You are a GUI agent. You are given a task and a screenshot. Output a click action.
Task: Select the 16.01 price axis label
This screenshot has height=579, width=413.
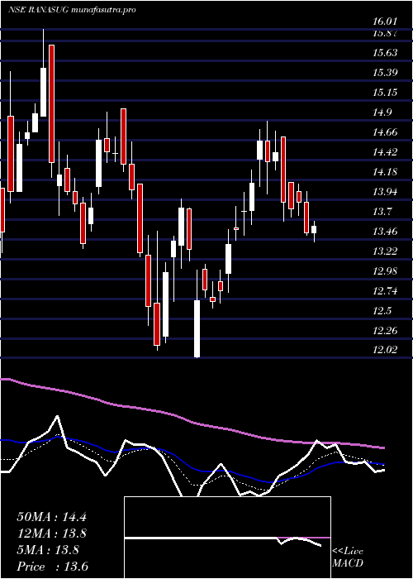pyautogui.click(x=385, y=22)
